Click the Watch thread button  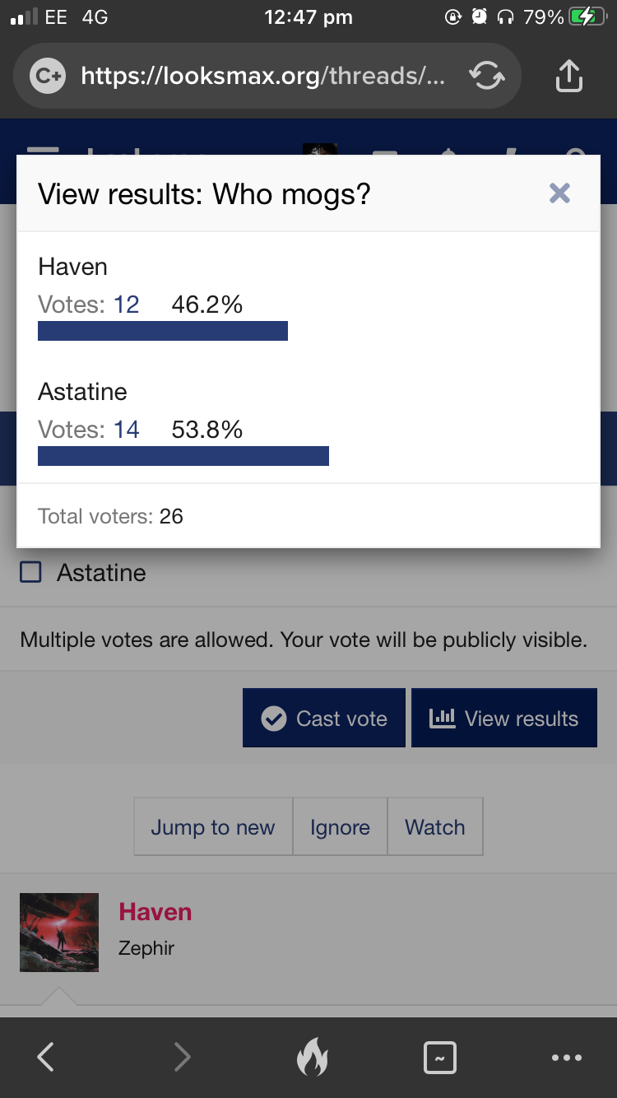pos(435,827)
